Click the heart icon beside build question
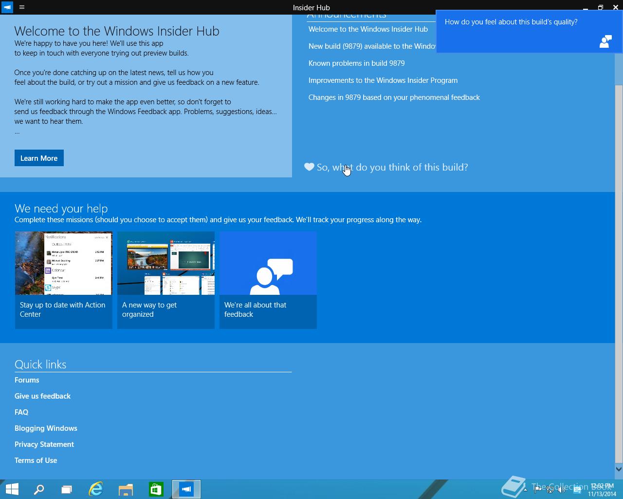This screenshot has width=623, height=499. pos(309,167)
